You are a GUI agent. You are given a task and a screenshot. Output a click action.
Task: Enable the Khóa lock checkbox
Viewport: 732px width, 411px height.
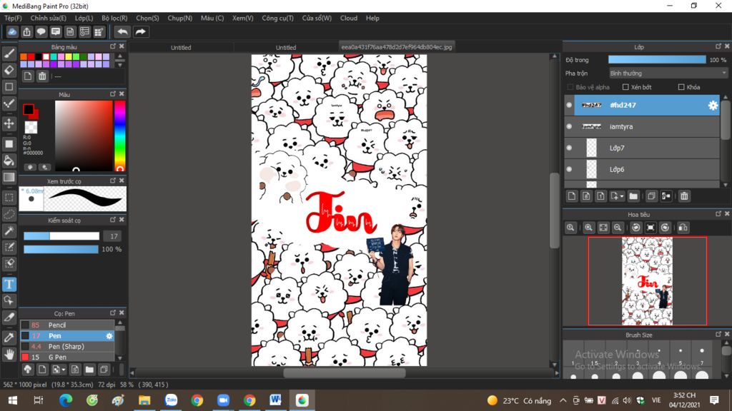(681, 87)
